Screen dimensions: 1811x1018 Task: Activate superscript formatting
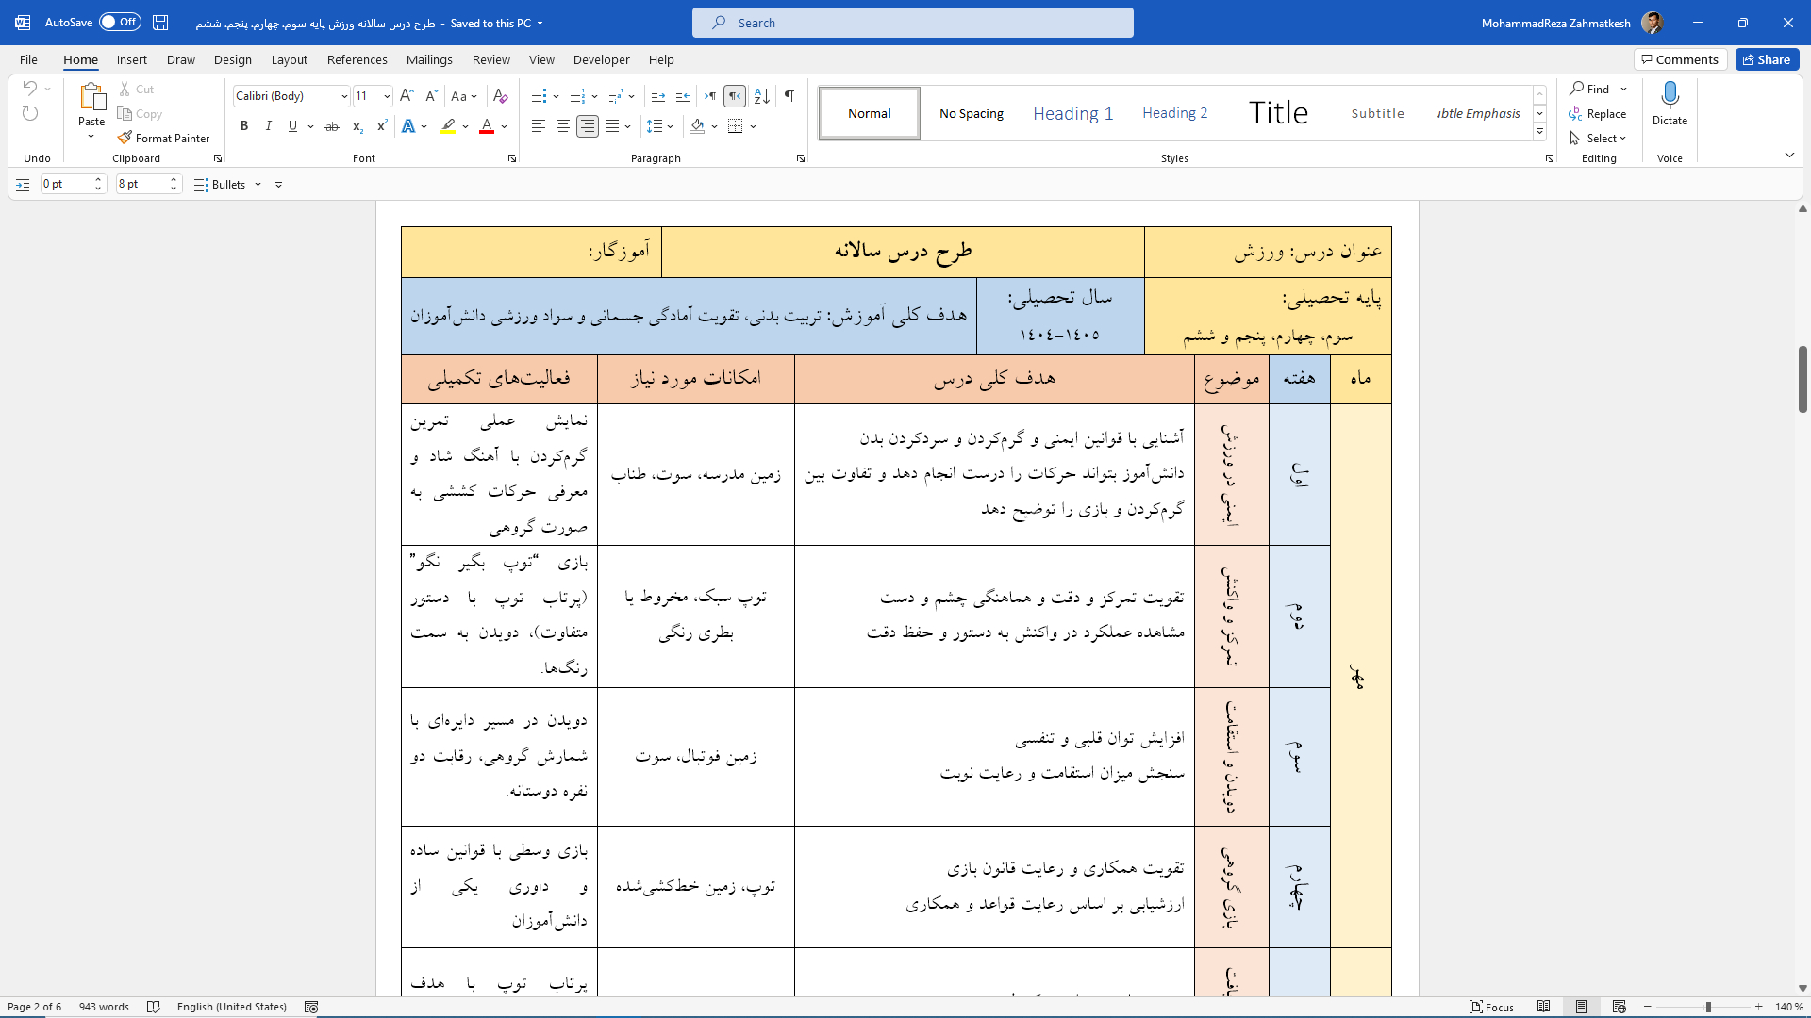point(380,125)
